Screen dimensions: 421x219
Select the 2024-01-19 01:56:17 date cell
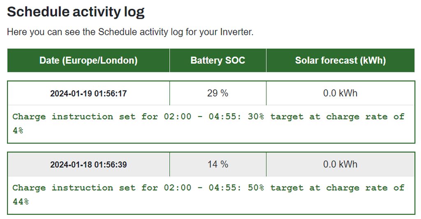pyautogui.click(x=88, y=93)
